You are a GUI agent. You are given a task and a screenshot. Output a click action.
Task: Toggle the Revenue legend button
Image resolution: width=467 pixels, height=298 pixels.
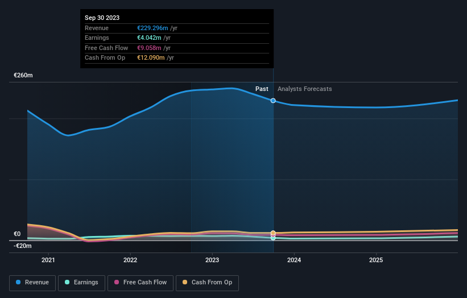tap(32, 283)
